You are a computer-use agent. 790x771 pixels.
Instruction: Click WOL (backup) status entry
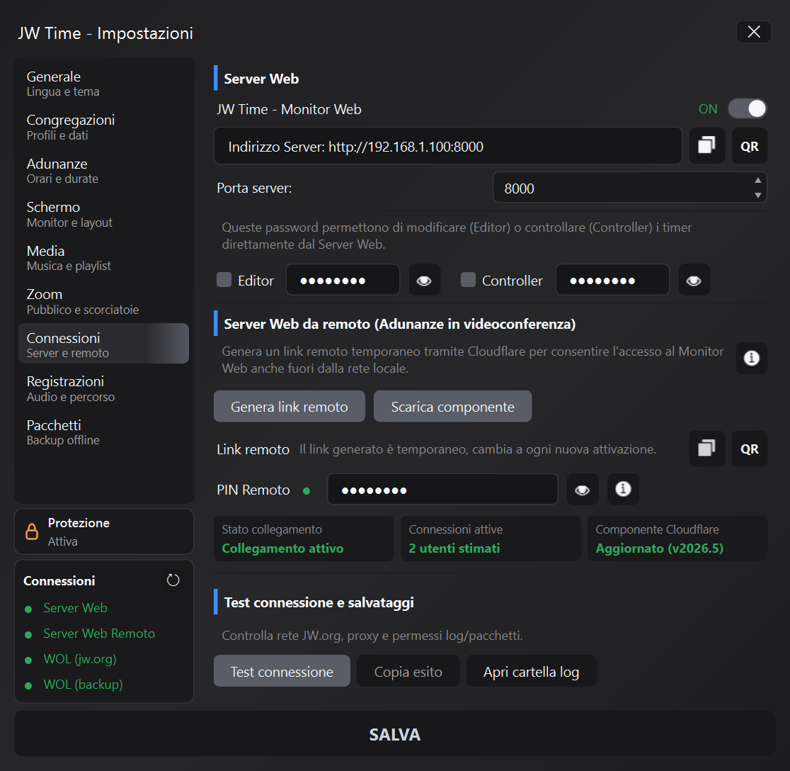tap(83, 685)
